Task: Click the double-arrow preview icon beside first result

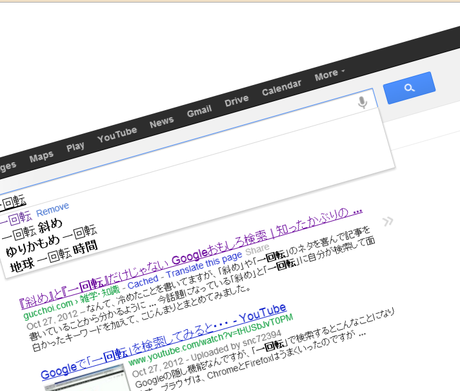Action: click(387, 222)
